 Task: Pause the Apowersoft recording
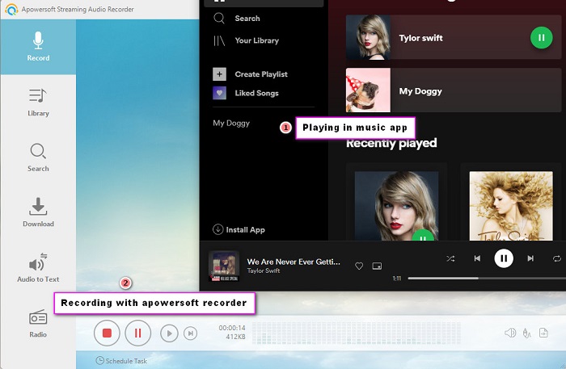point(138,333)
